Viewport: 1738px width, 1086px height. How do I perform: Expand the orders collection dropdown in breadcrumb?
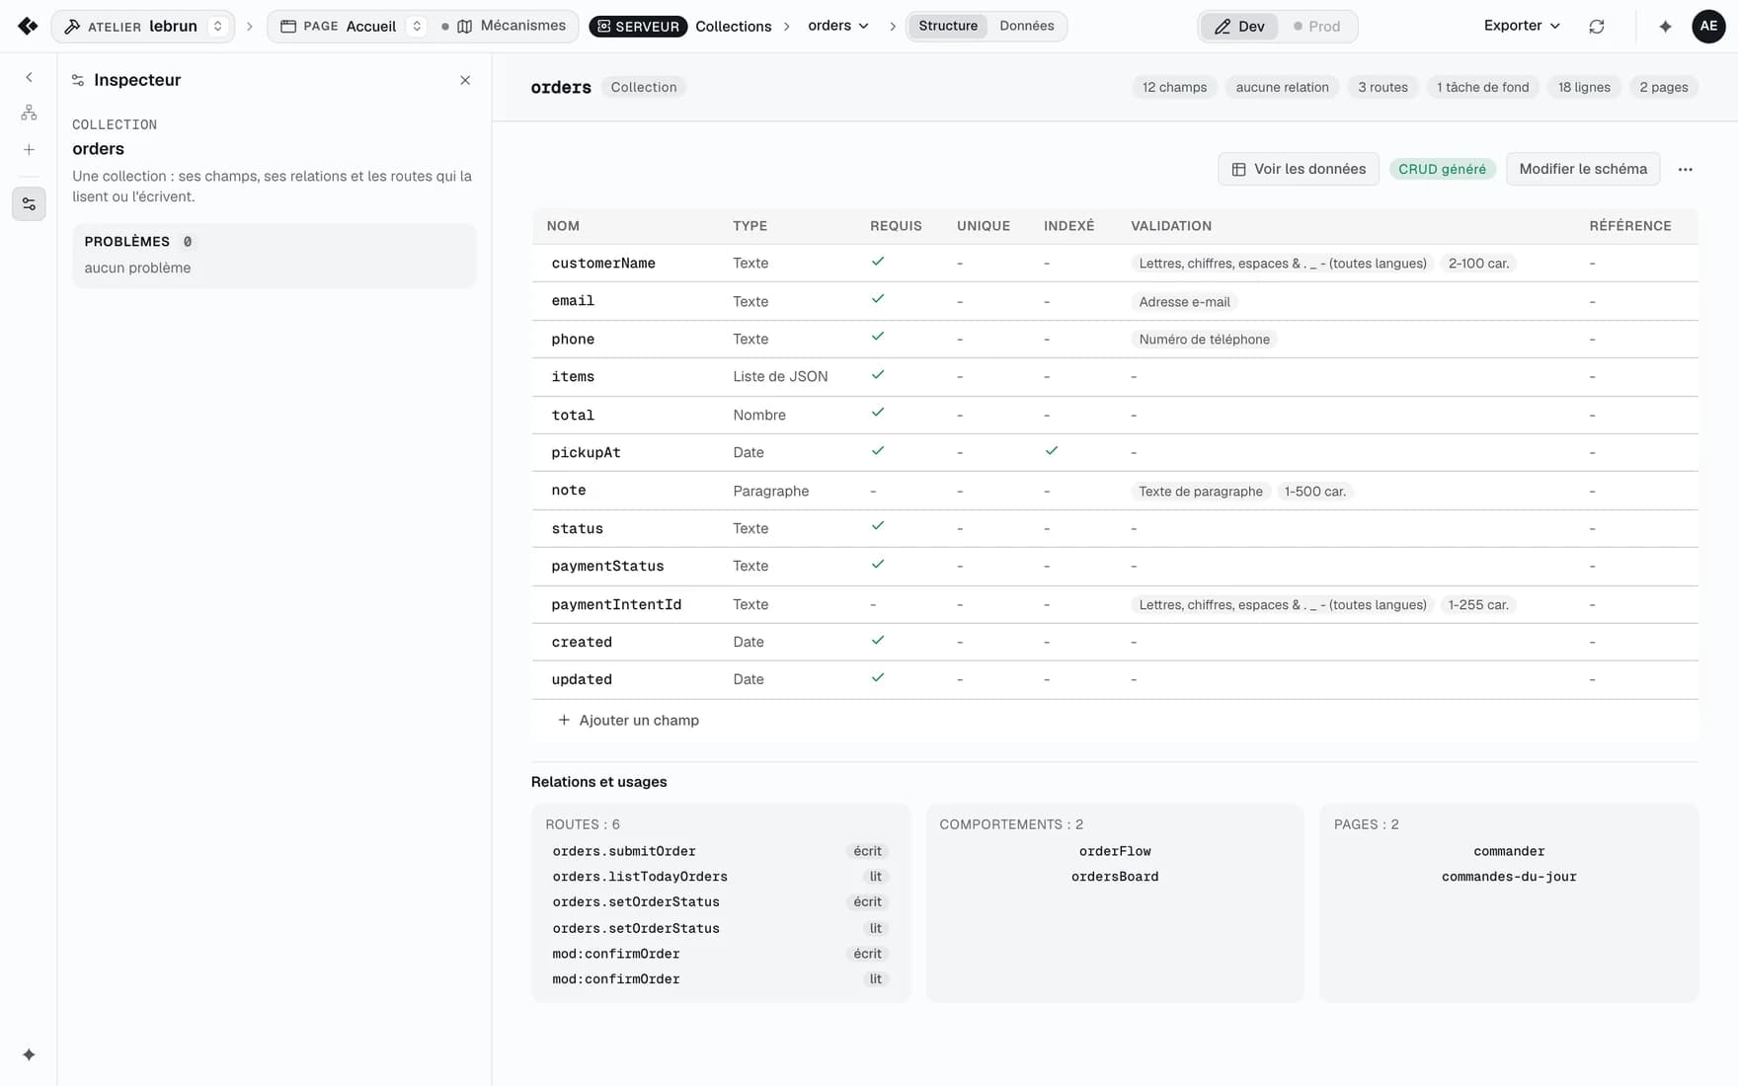(x=838, y=26)
